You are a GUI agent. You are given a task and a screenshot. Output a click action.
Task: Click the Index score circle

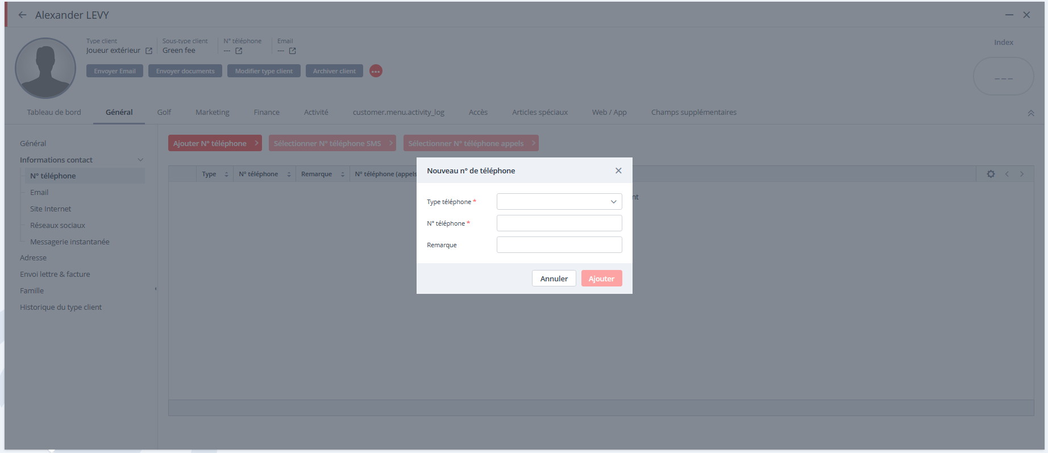pos(1003,76)
